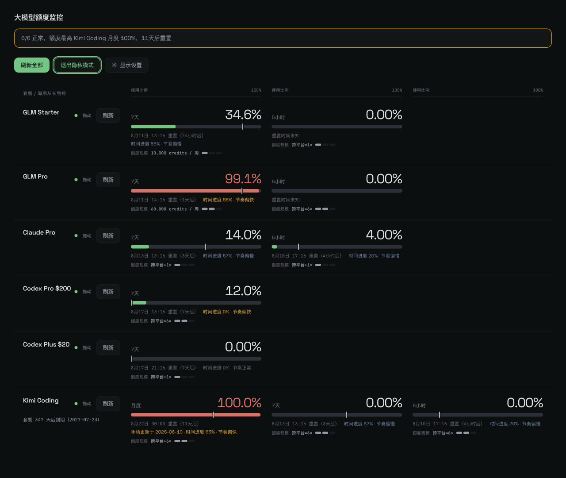The height and width of the screenshot is (478, 566).
Task: Click 手动更新于 2026-08-10 note for Kimi
Action: click(157, 432)
